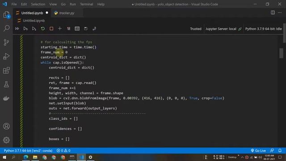Open the Edit menu
The width and height of the screenshot is (286, 161).
(24, 4)
